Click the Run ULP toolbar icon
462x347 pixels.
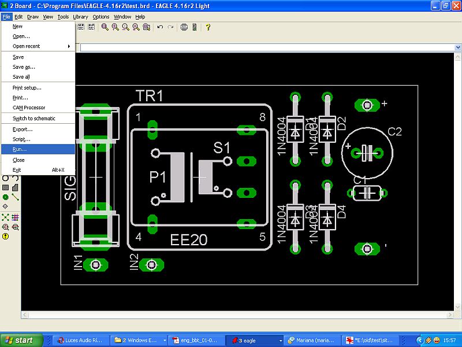pos(91,27)
